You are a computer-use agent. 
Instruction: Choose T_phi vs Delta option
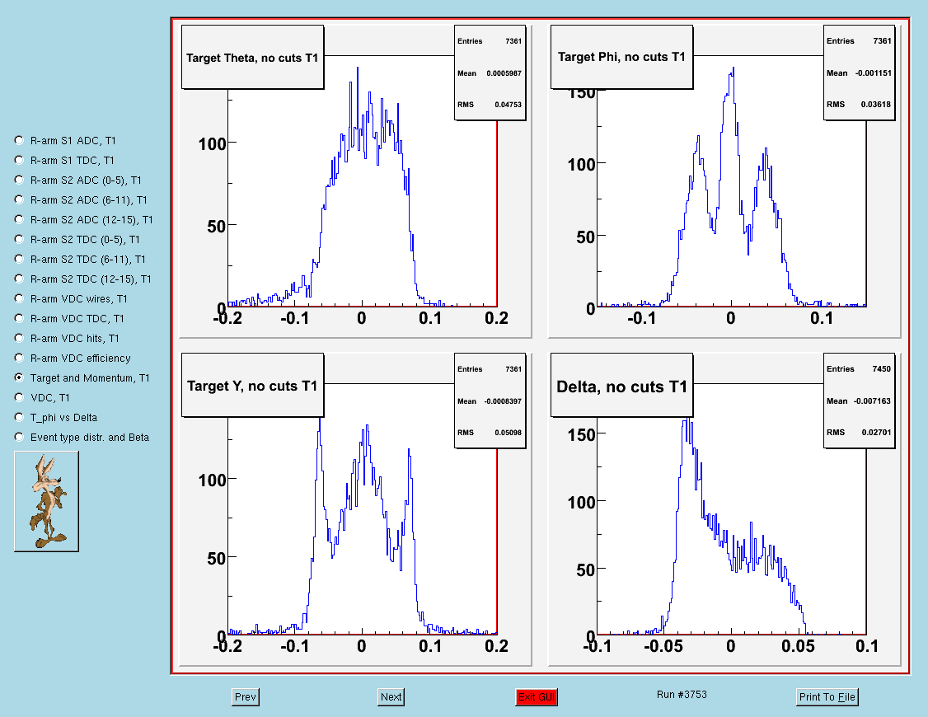pos(19,417)
